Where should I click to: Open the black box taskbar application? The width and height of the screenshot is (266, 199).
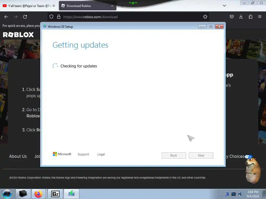tap(23, 194)
